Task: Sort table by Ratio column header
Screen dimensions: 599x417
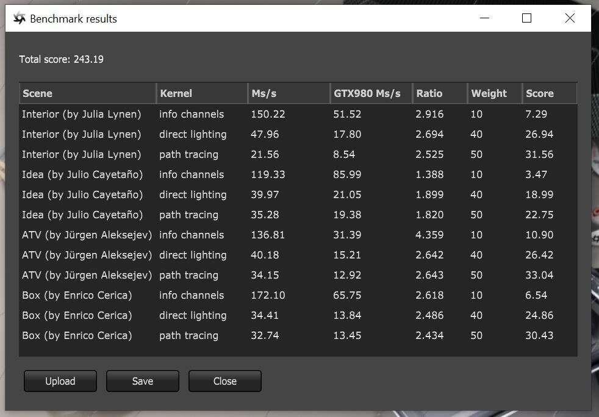Action: coord(439,93)
